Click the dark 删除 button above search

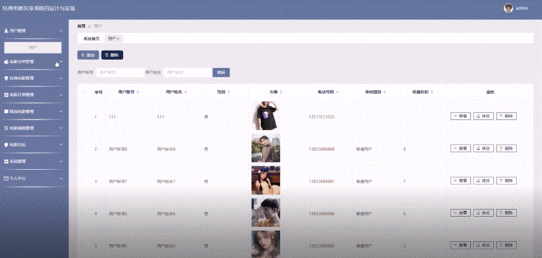coord(112,55)
